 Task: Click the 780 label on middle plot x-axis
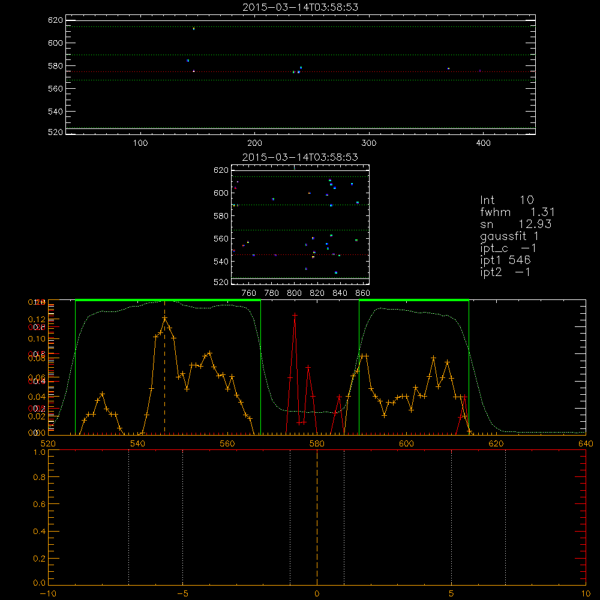(x=272, y=293)
